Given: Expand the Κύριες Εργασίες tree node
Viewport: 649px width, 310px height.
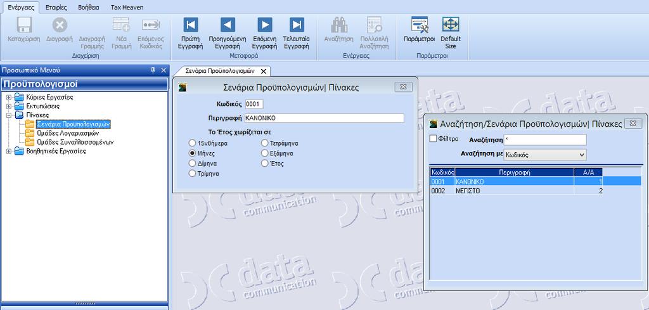Looking at the screenshot, I should (9, 98).
